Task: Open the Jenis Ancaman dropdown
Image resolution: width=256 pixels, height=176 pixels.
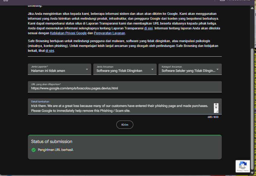Action: 125,69
